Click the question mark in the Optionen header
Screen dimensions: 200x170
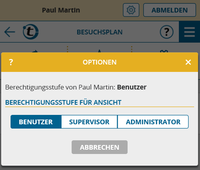tap(11, 62)
